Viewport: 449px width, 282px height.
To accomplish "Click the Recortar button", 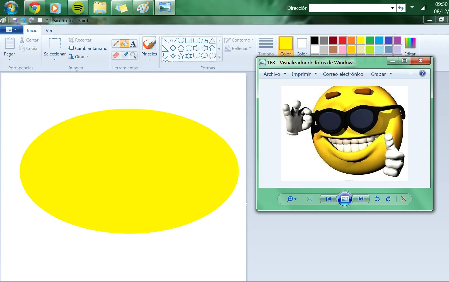I will [x=80, y=40].
